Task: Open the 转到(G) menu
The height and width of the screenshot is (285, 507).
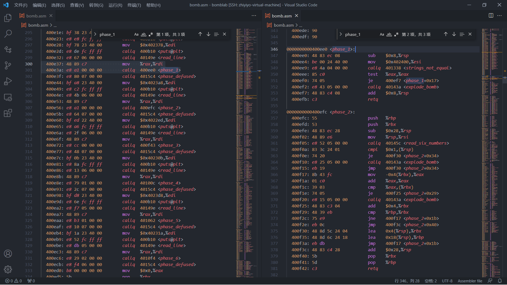Action: tap(96, 5)
